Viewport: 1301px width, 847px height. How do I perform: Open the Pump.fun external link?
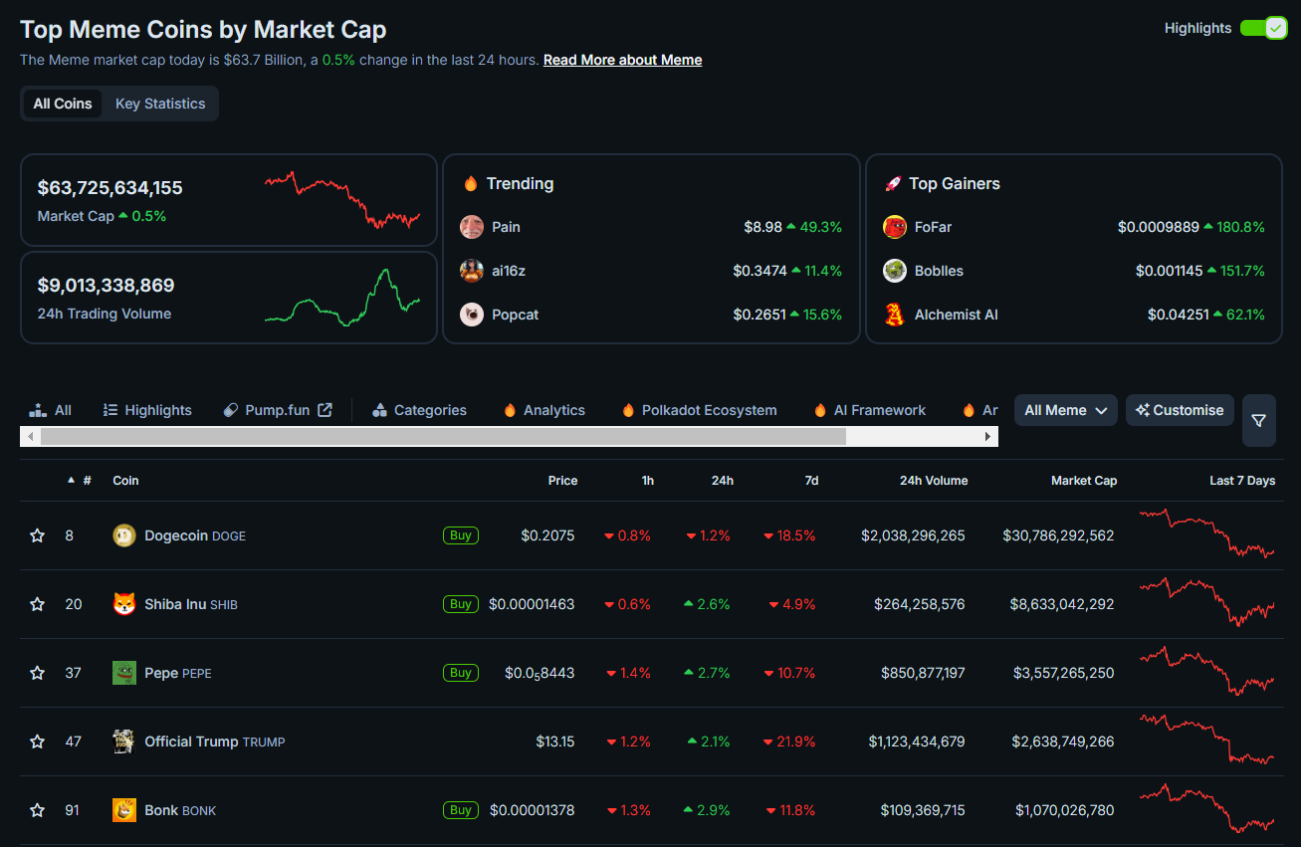click(278, 410)
